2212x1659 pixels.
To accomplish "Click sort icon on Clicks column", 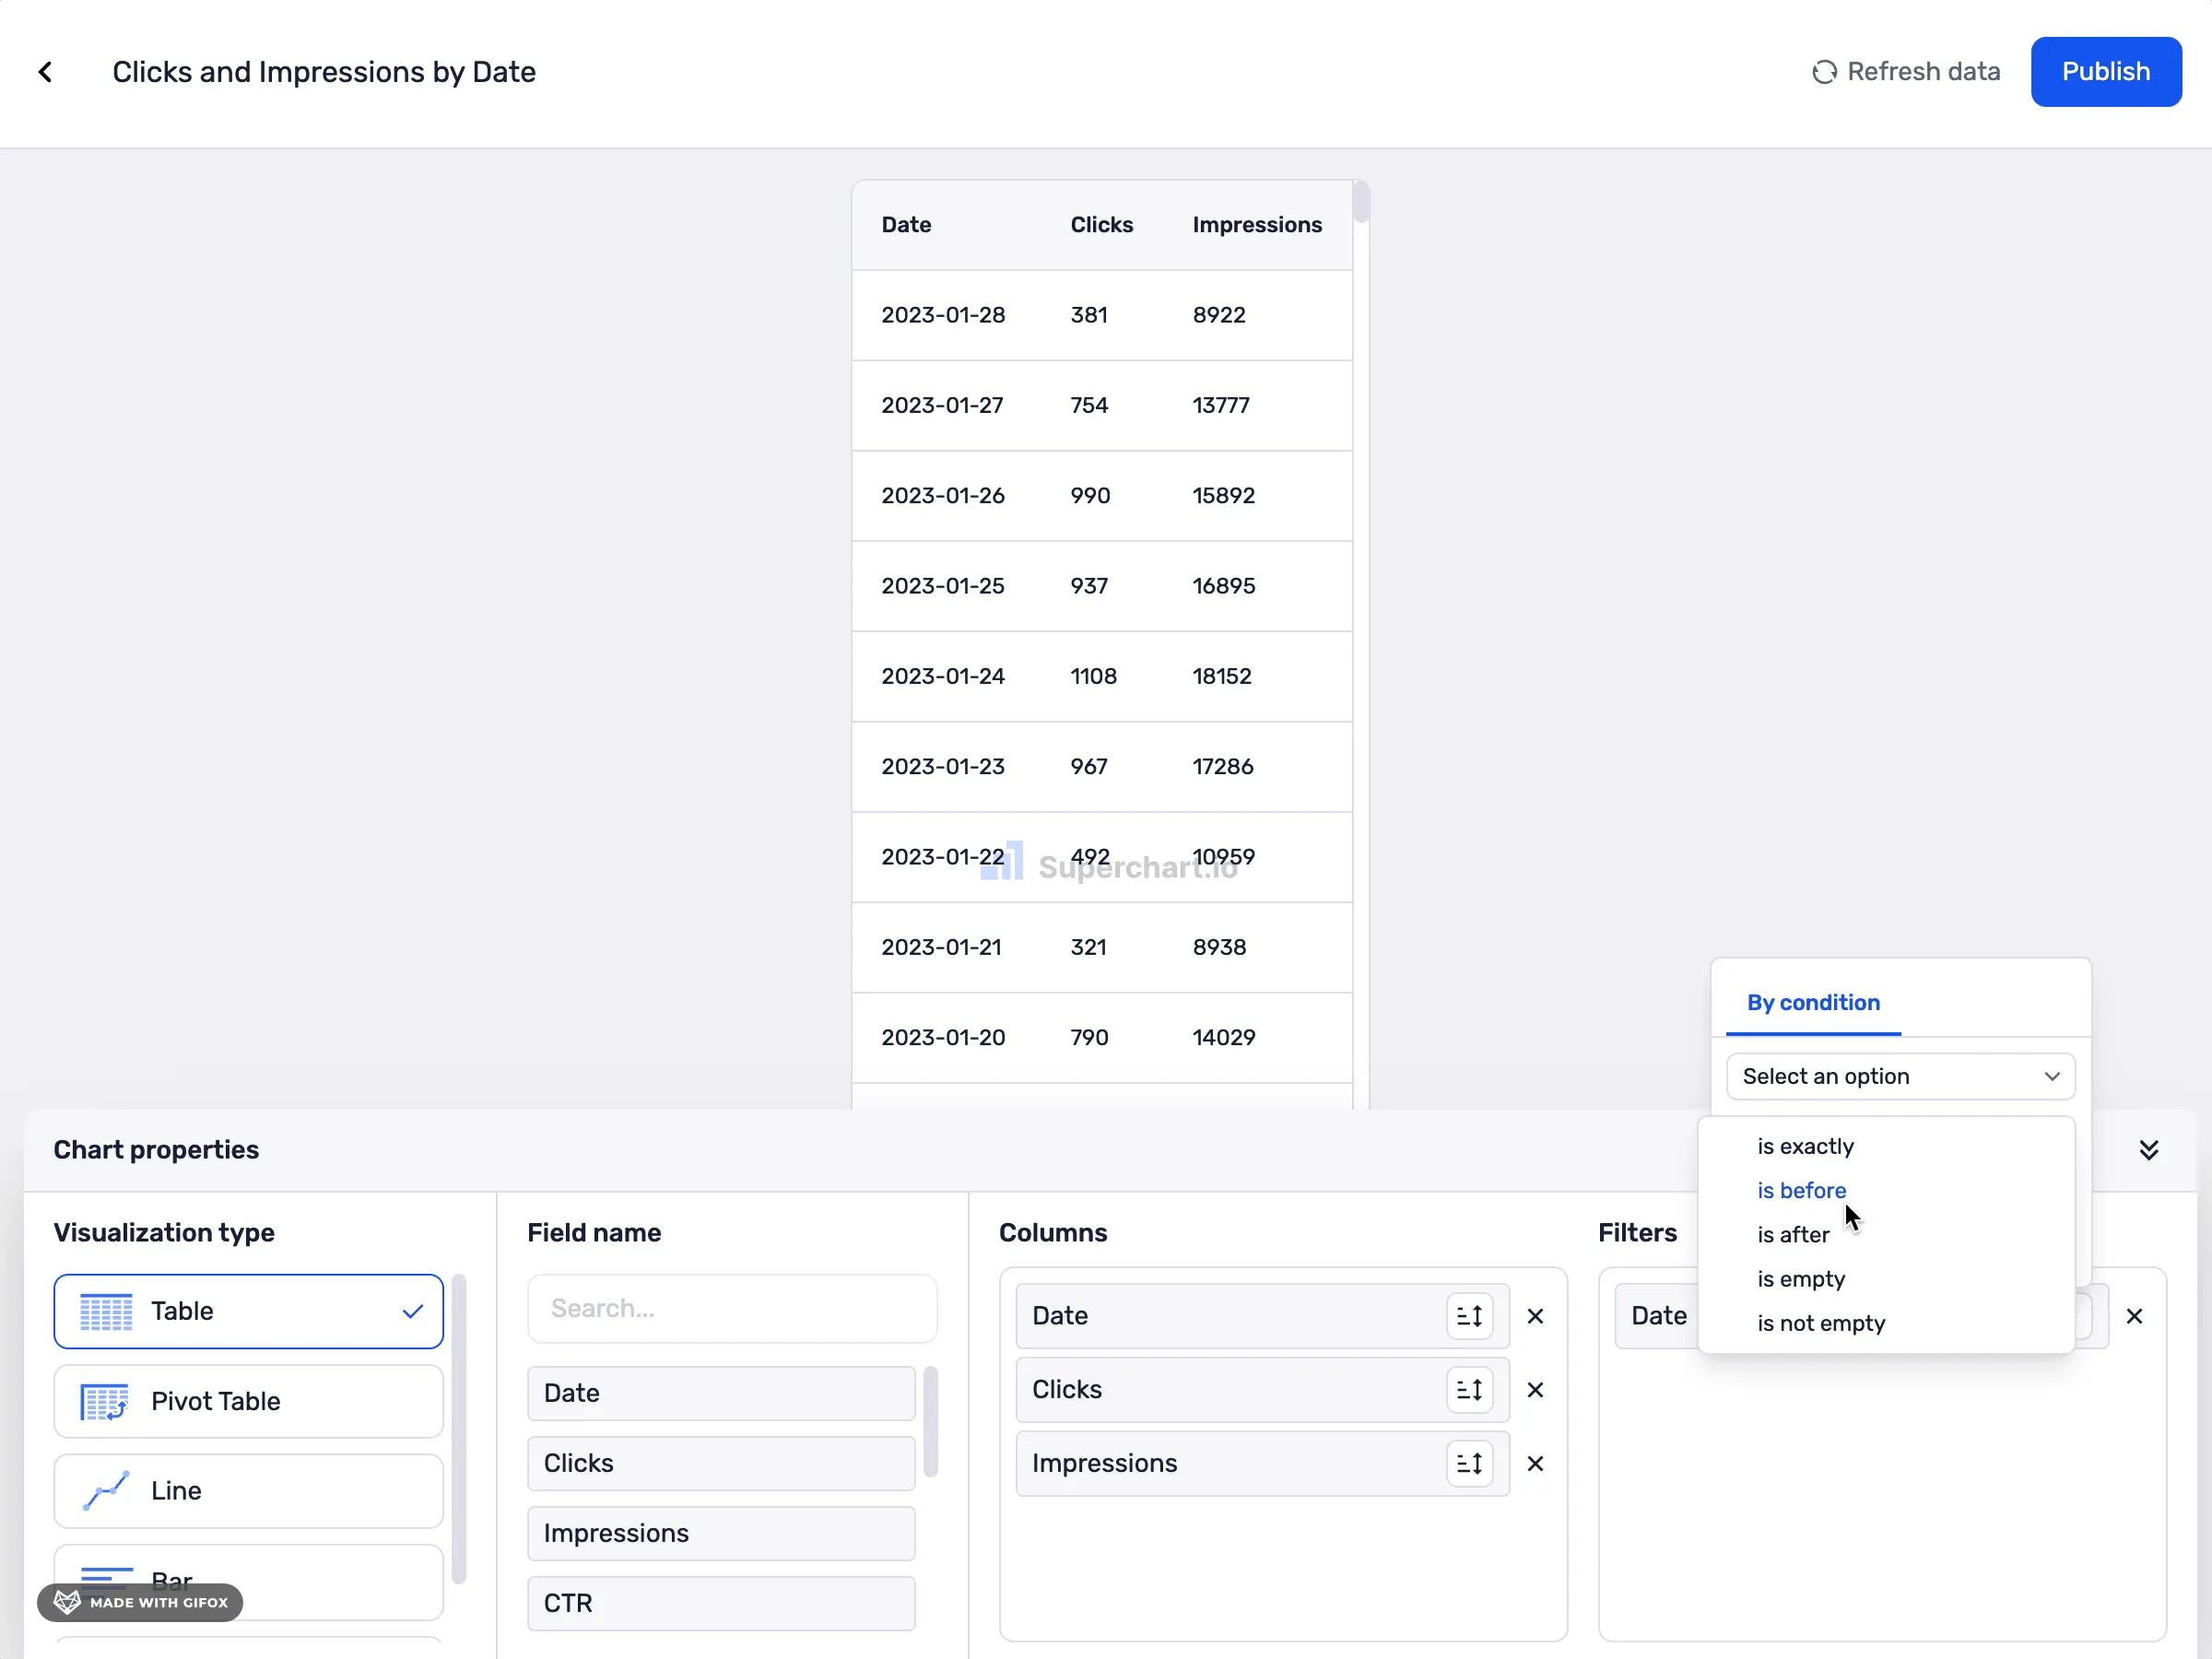I will pos(1469,1389).
